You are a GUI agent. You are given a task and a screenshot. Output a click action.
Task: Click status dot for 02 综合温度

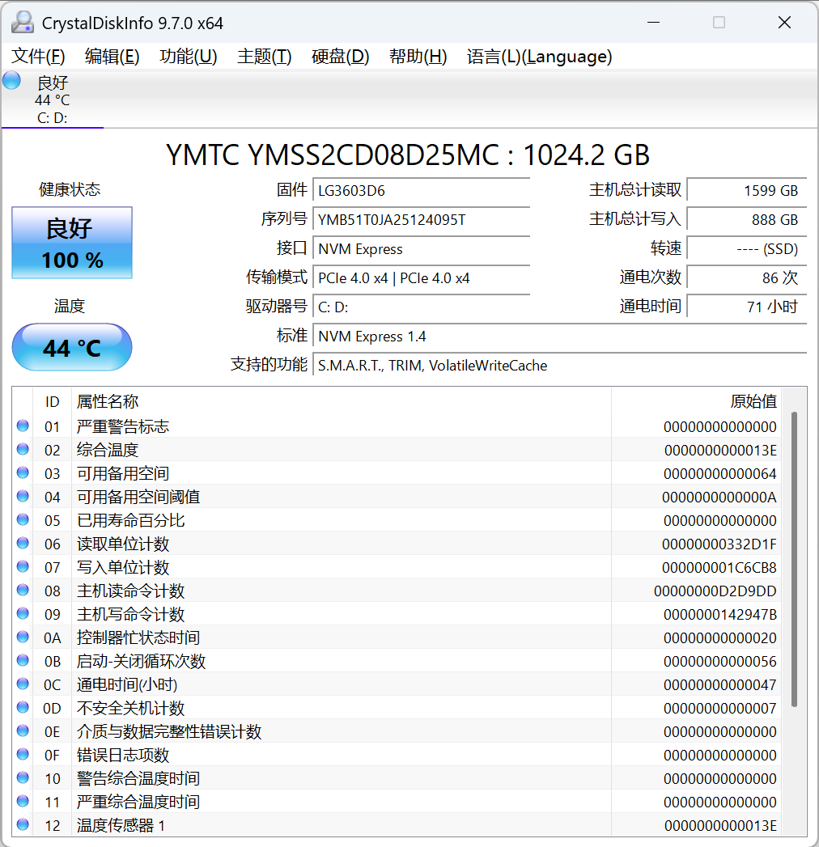pos(23,449)
